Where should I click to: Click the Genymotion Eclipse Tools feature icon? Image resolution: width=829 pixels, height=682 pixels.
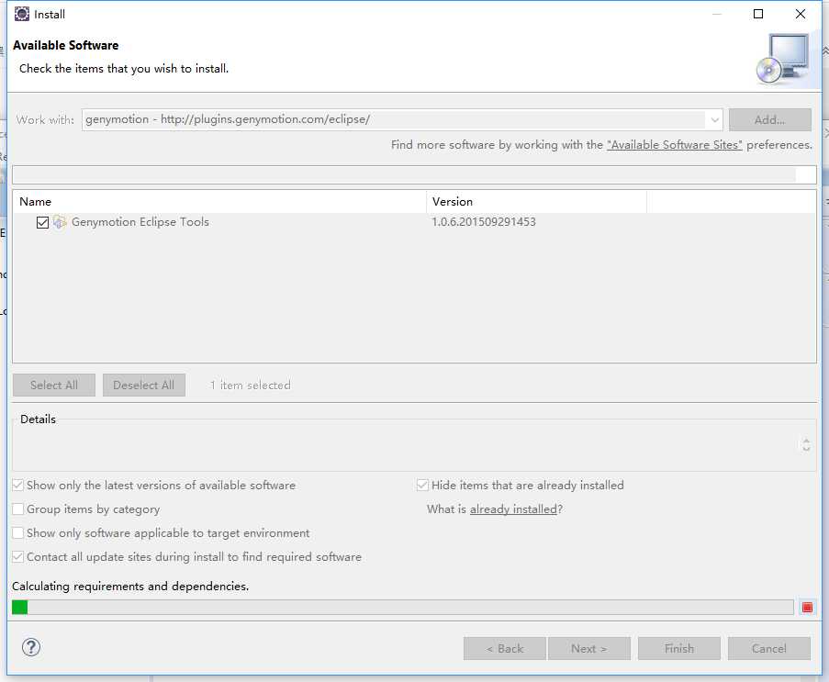(60, 222)
